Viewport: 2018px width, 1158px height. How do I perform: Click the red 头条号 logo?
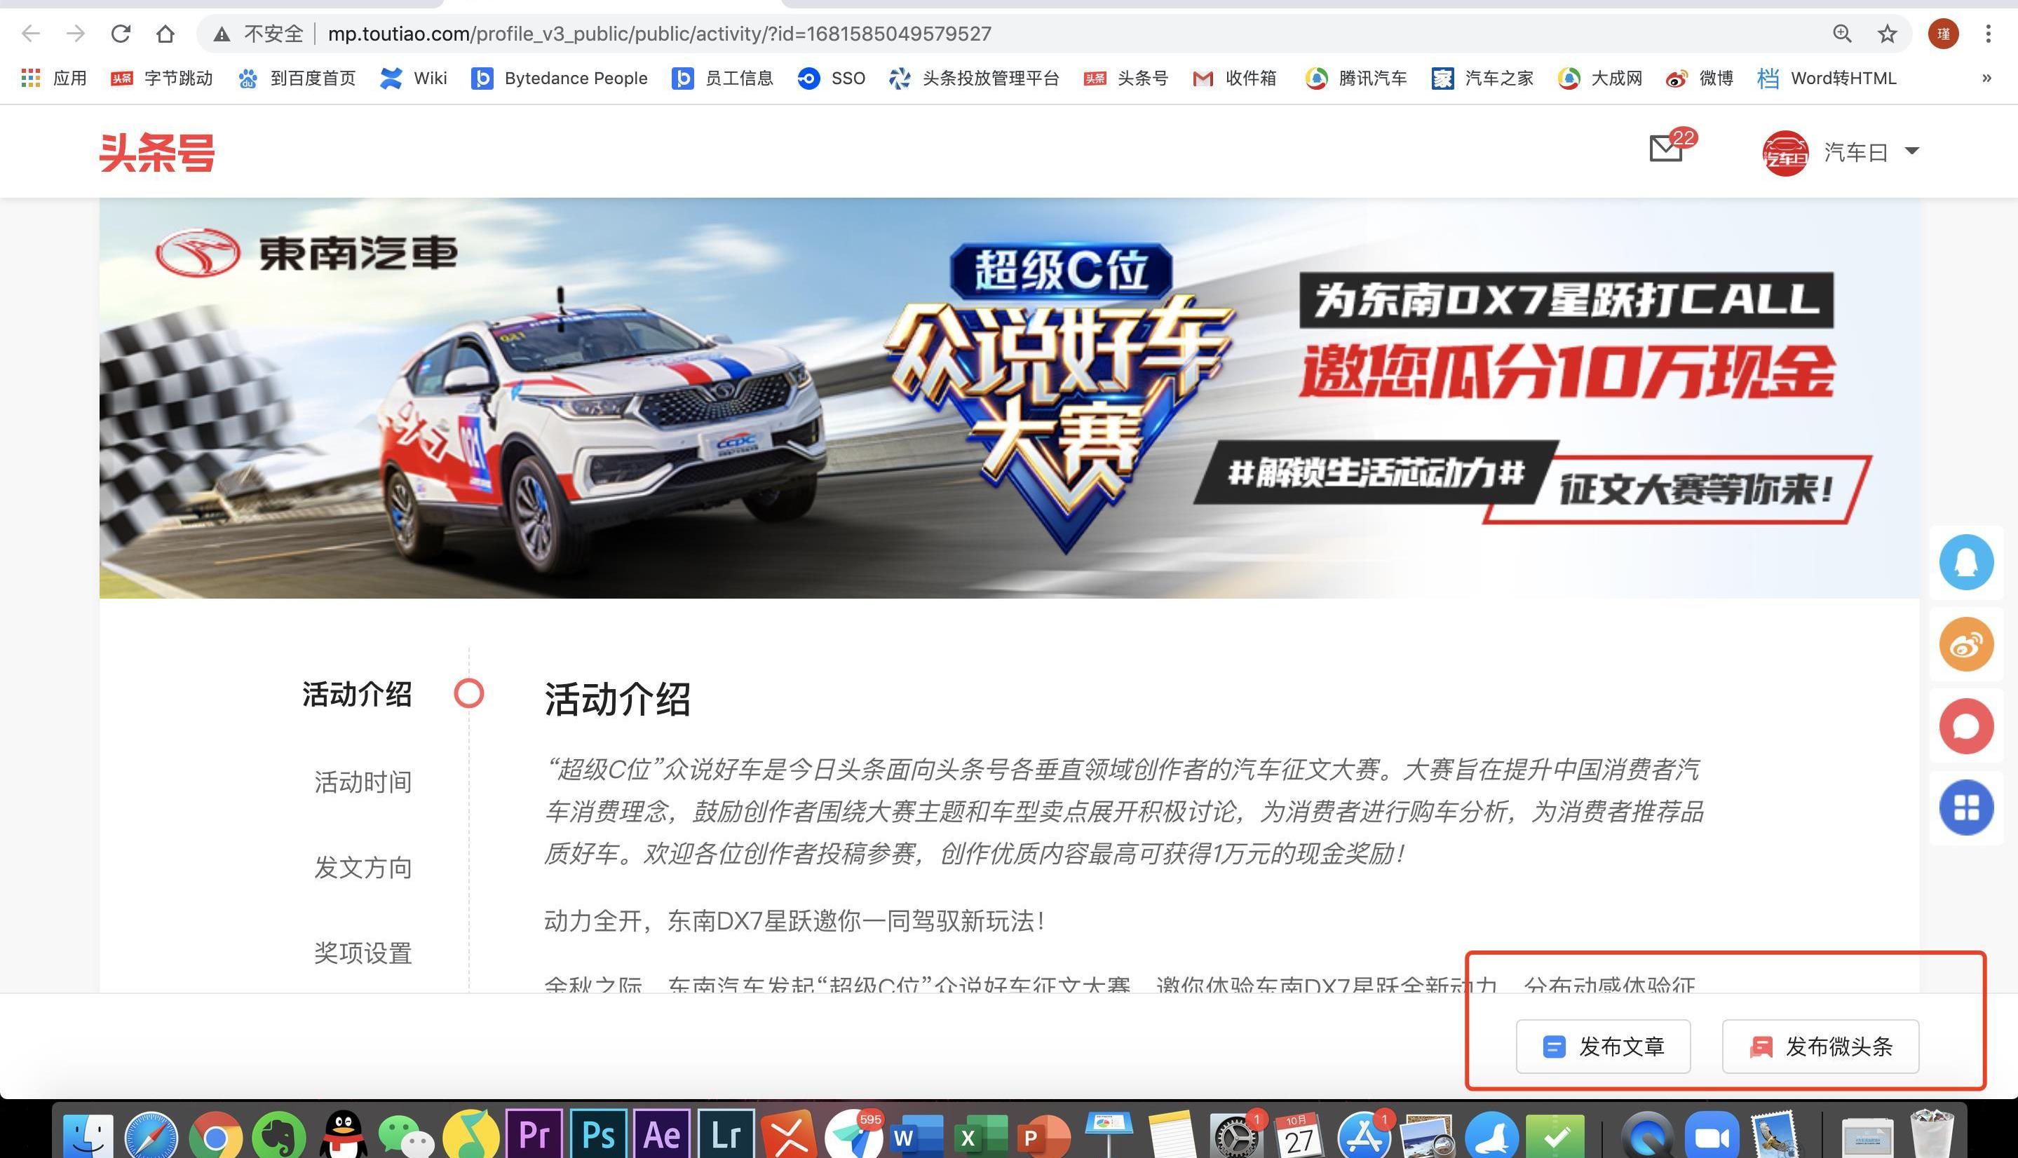[156, 152]
